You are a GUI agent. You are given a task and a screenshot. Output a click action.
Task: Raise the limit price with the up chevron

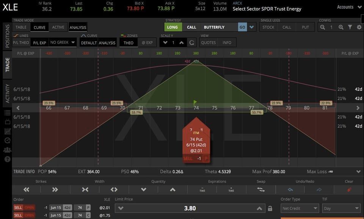[x=259, y=208]
